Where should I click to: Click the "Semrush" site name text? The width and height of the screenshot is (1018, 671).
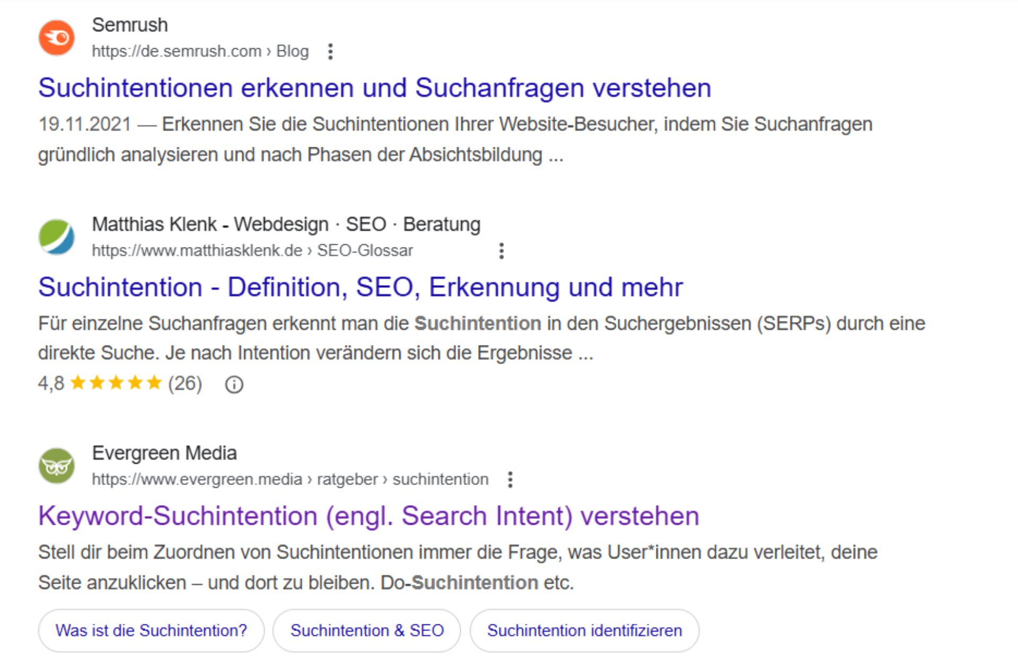coord(129,24)
